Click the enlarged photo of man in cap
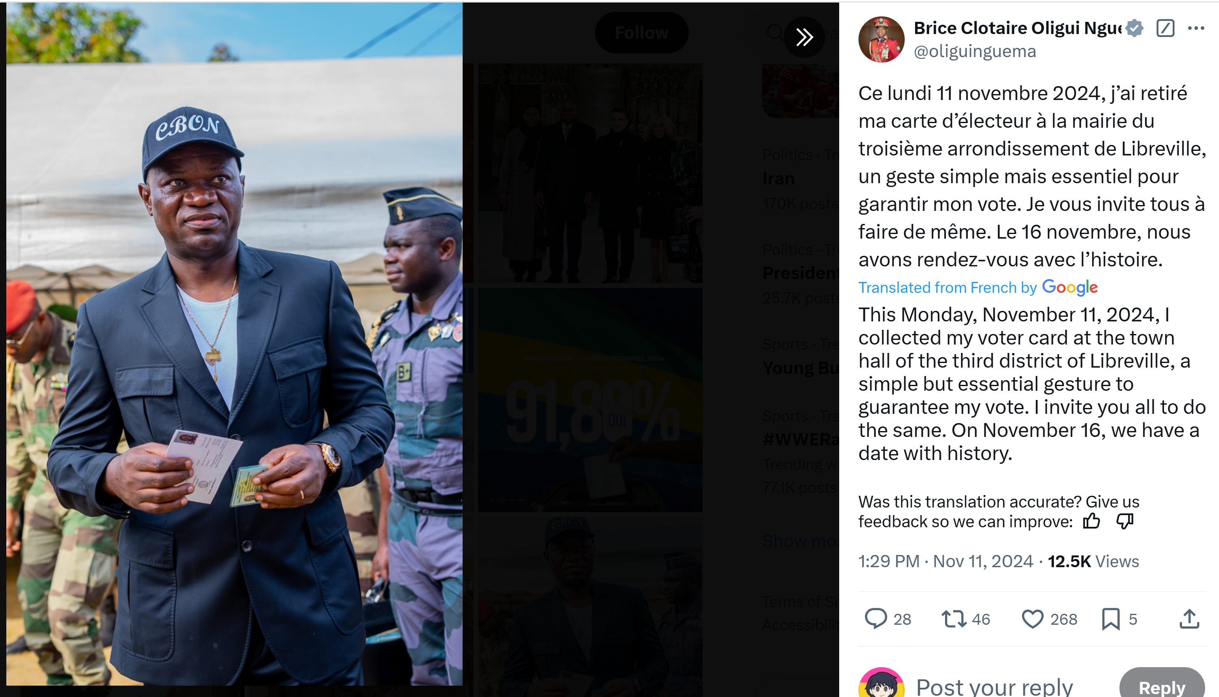Viewport: 1219px width, 697px height. [234, 344]
